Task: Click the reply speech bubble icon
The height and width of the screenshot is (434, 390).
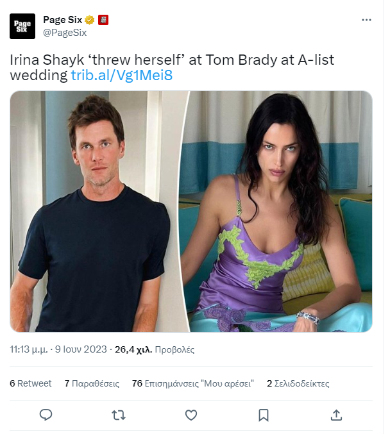Action: [46, 415]
